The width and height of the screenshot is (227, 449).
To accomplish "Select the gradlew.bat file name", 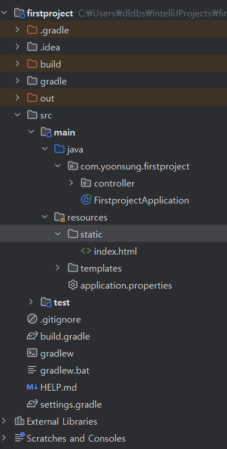I will click(65, 371).
